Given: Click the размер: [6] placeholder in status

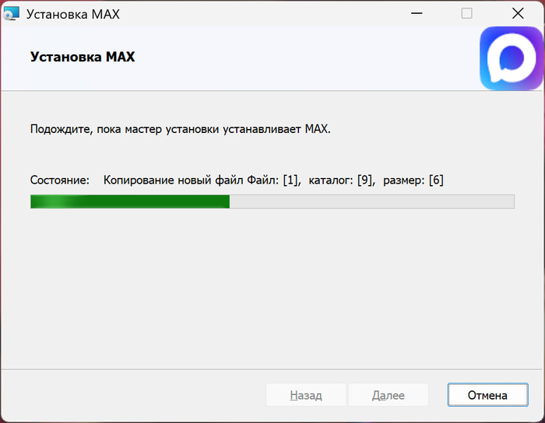Looking at the screenshot, I should (413, 180).
